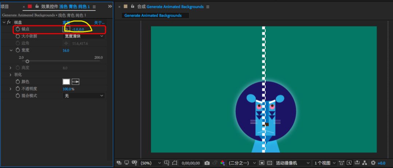The image size is (393, 168).
Task: Click the 重置 reset link for 棋盘 effect
Action: (66, 22)
